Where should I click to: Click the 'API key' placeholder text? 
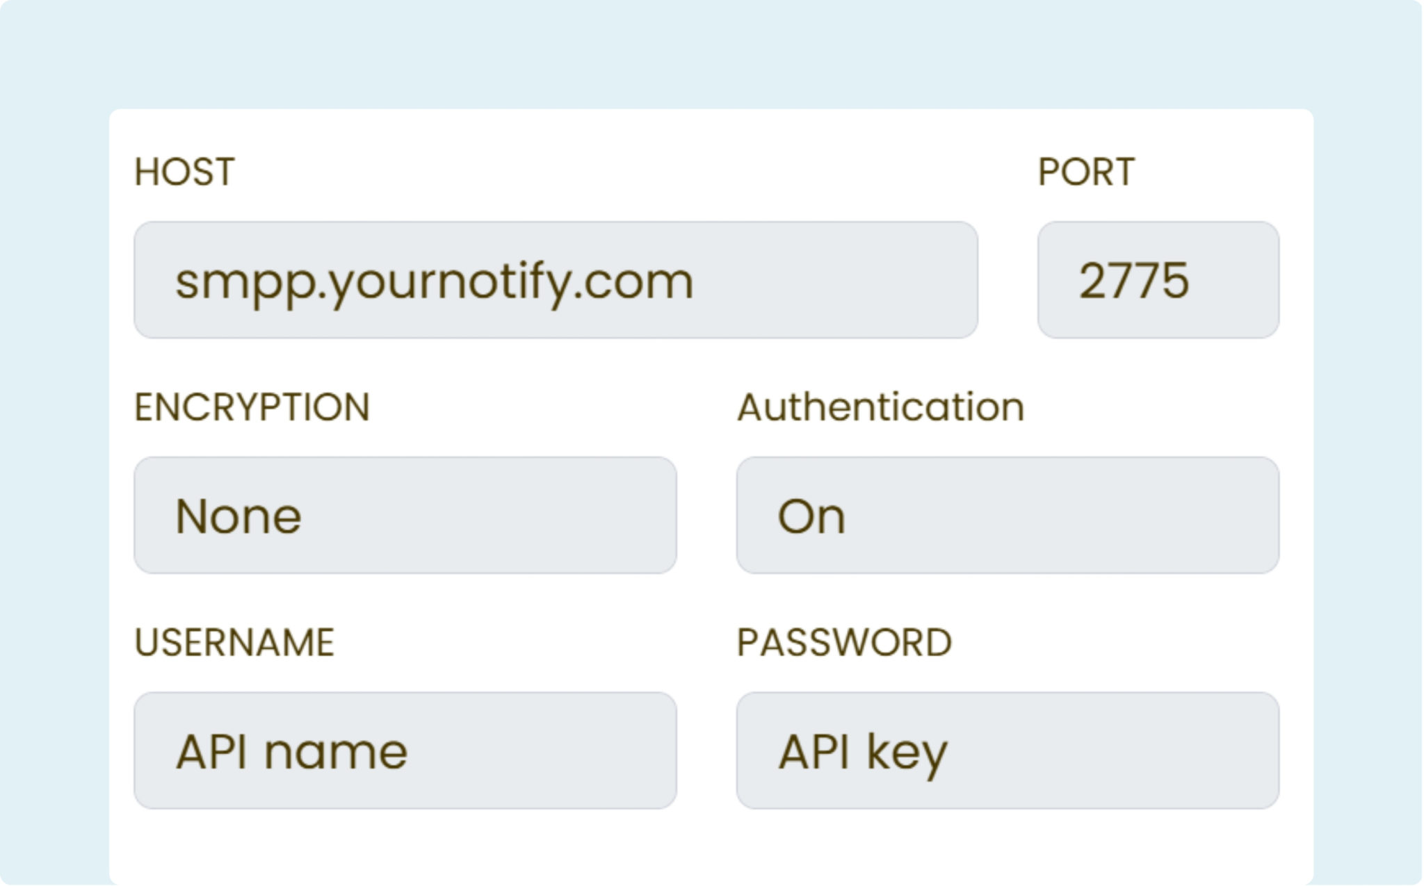point(862,753)
